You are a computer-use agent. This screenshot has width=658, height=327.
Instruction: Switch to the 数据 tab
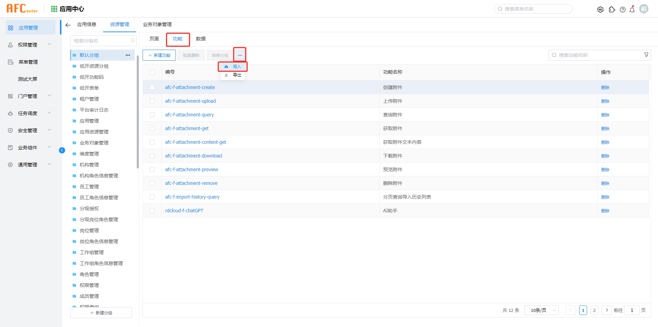coord(201,39)
